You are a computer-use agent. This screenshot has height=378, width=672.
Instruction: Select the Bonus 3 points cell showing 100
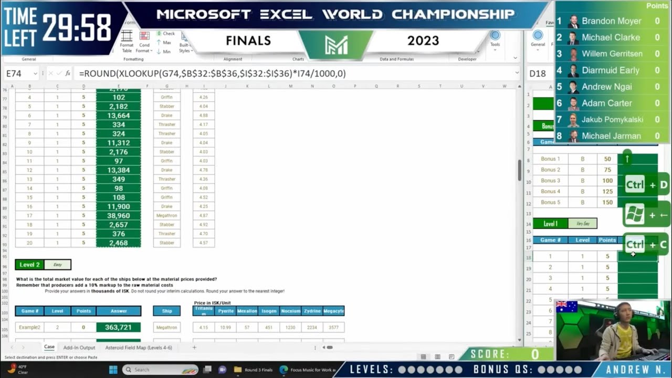point(607,181)
